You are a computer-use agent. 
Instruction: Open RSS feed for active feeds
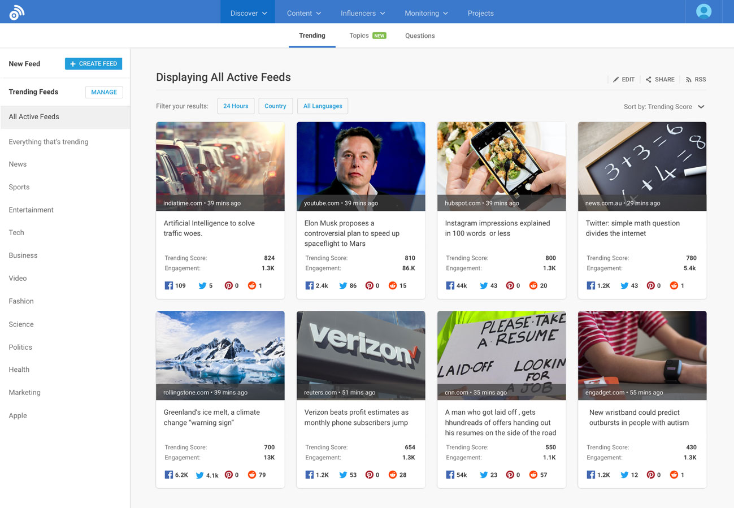(695, 79)
